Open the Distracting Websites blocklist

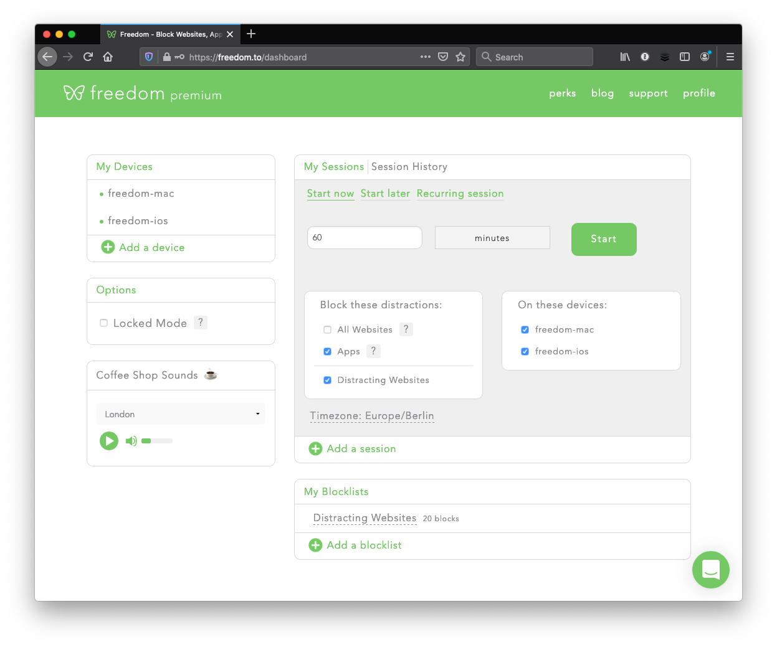[365, 518]
